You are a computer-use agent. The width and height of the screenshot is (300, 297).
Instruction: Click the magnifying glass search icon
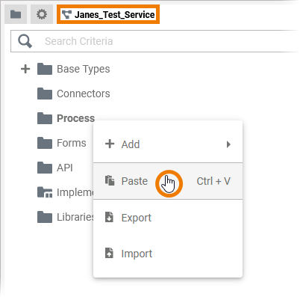point(25,41)
